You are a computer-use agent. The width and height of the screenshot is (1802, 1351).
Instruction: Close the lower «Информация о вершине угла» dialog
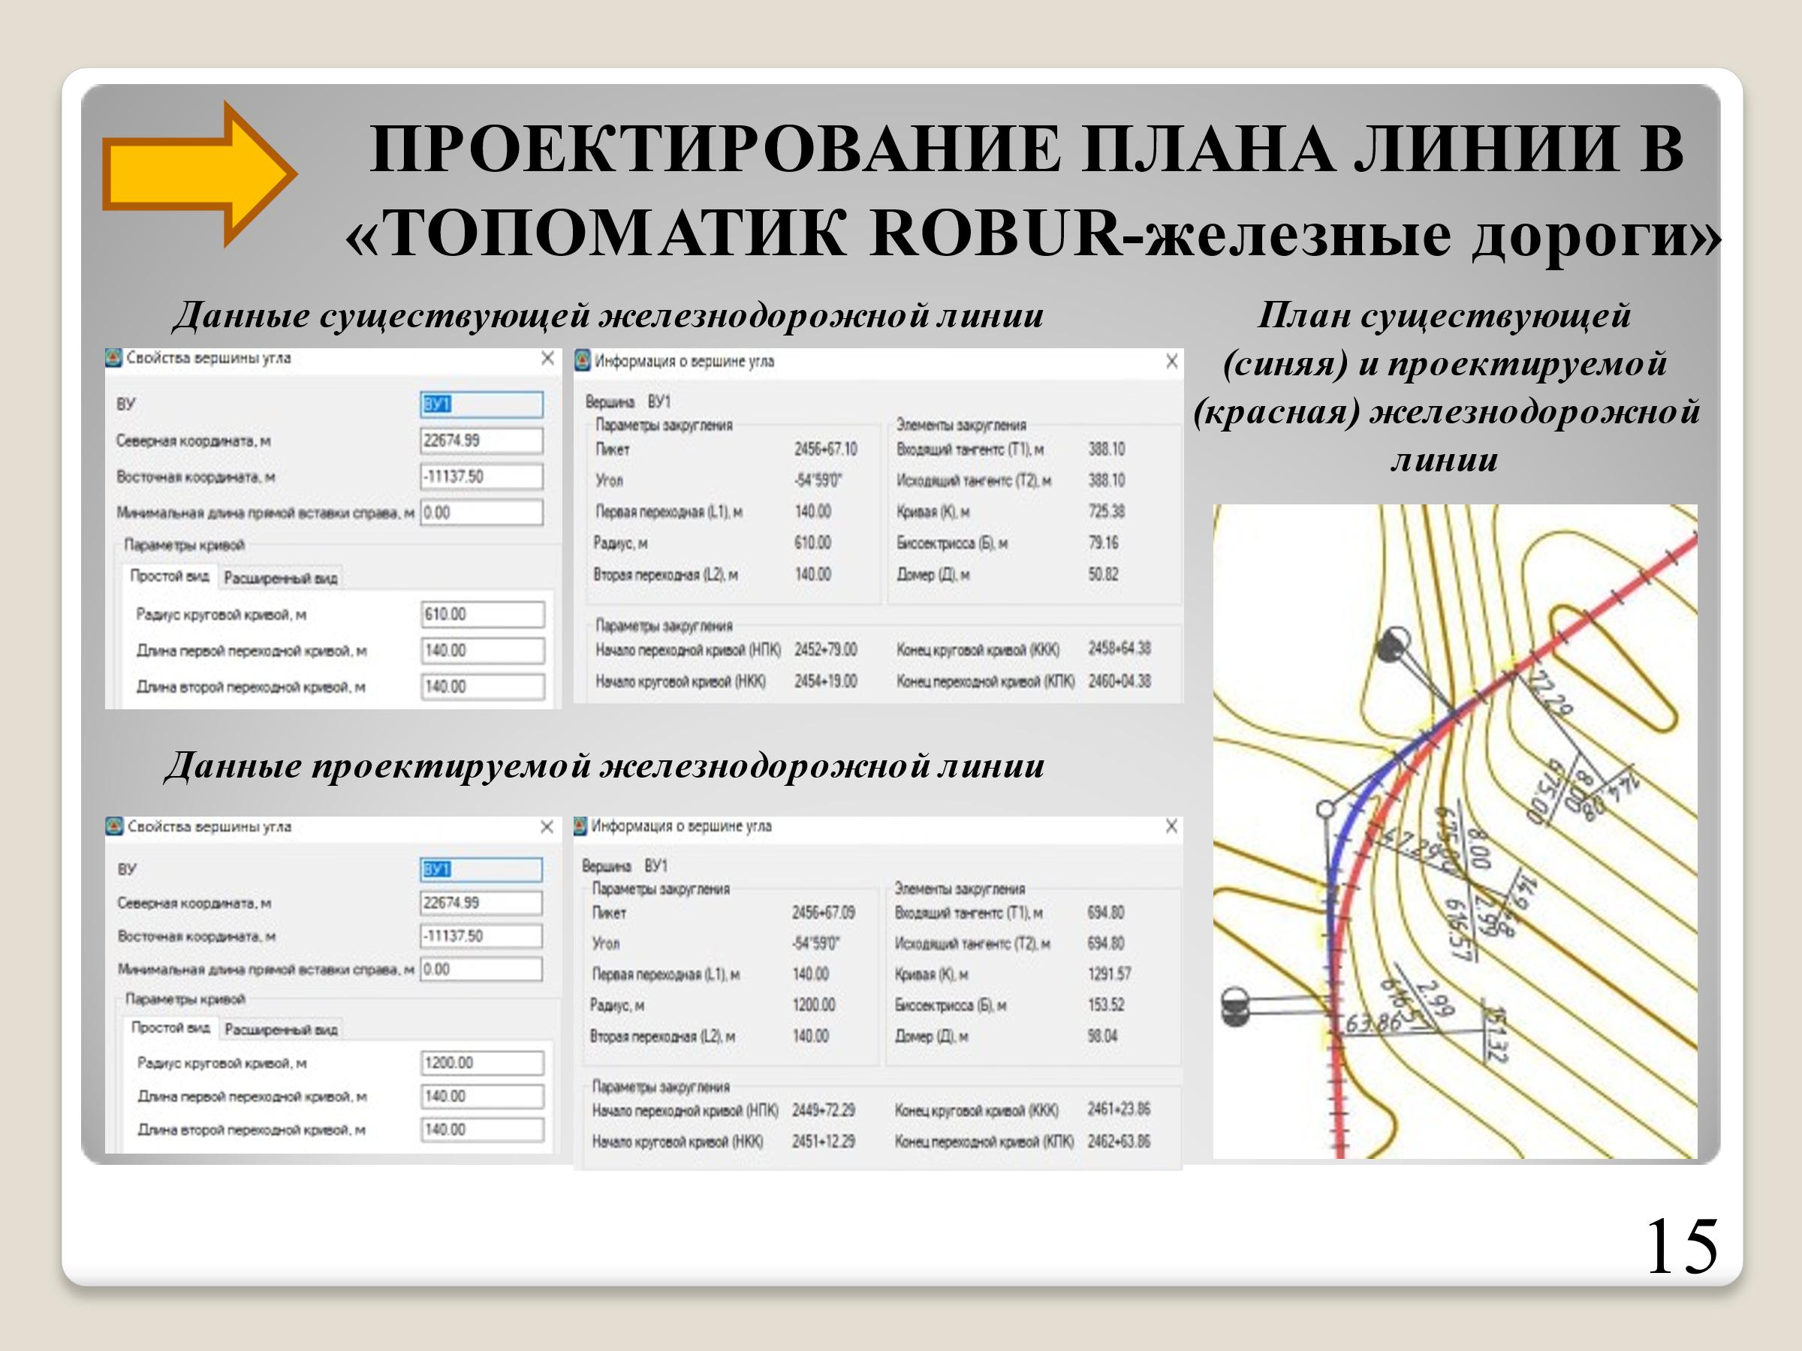click(x=1171, y=826)
